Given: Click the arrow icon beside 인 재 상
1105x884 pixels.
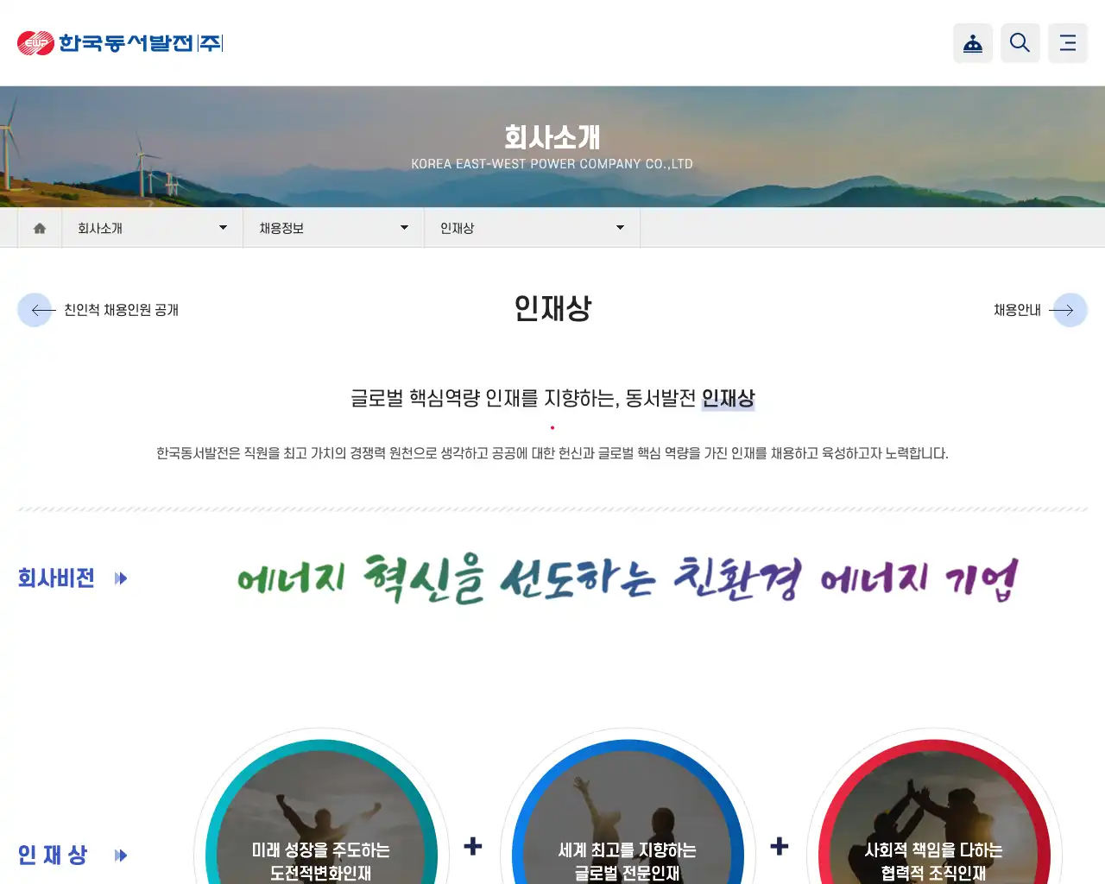Looking at the screenshot, I should (121, 856).
